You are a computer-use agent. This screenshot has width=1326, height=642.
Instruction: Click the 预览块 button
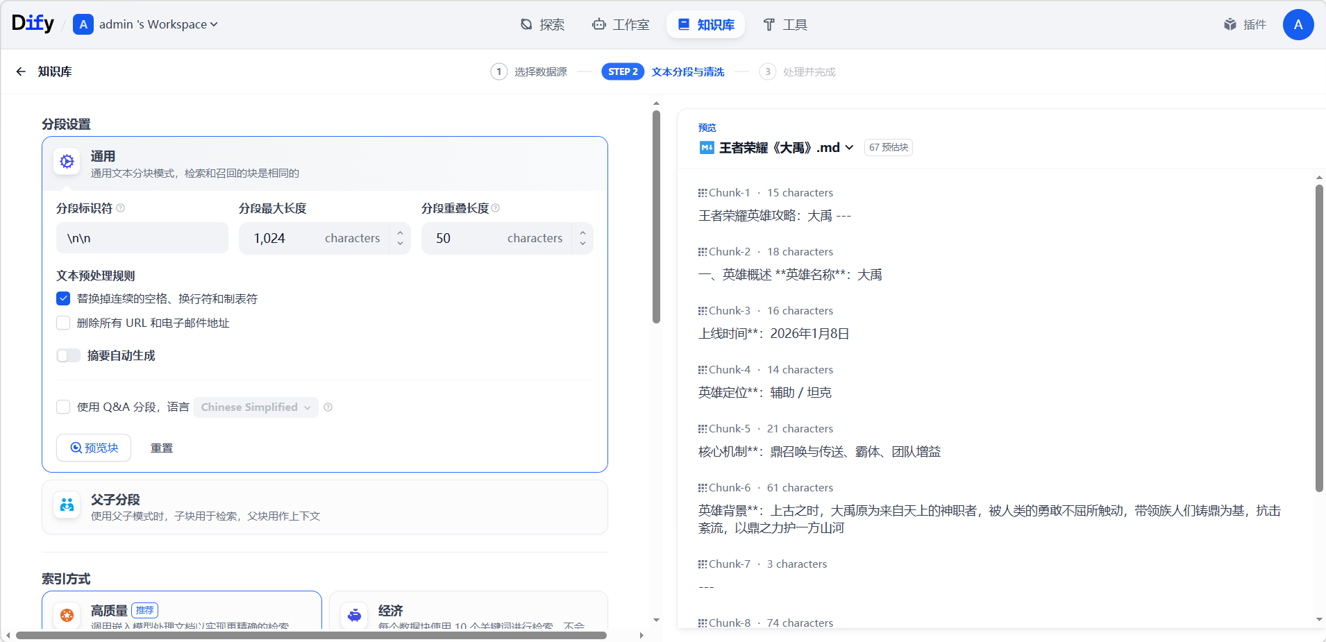(94, 448)
